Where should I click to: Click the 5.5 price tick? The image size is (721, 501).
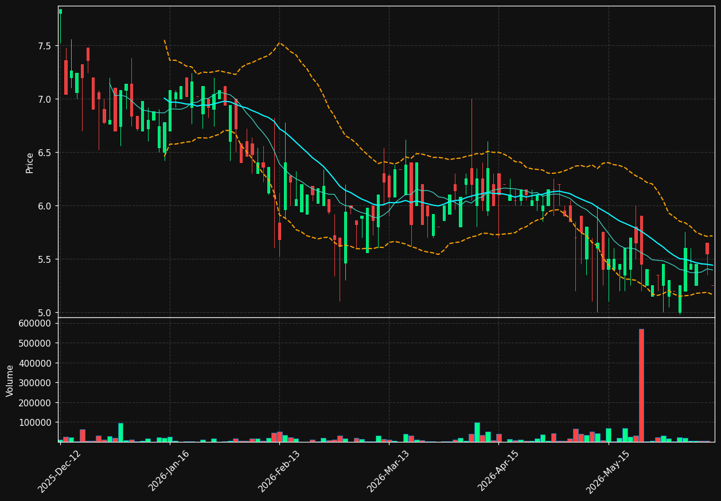(44, 259)
